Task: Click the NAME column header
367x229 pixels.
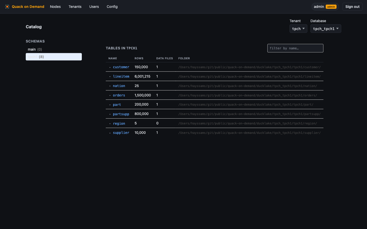Action: (113, 58)
